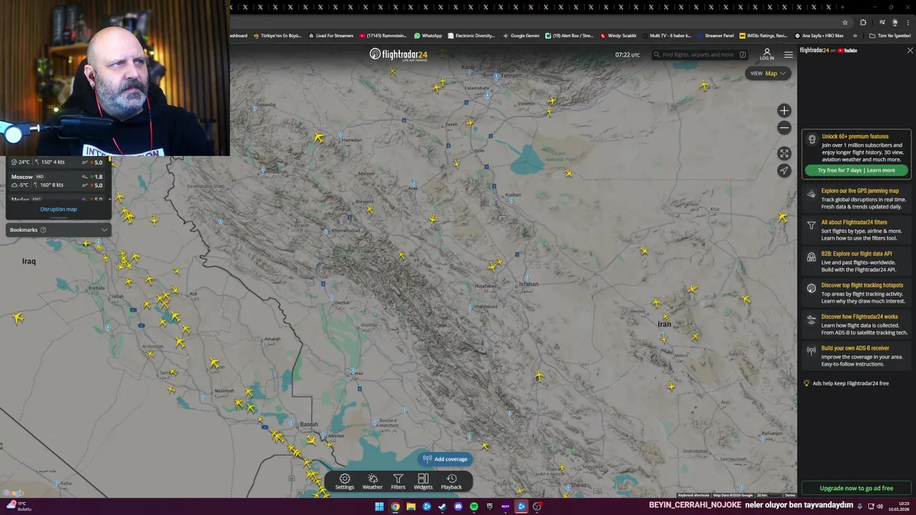This screenshot has width=916, height=515.
Task: Open Spotify from the taskbar
Action: [474, 506]
